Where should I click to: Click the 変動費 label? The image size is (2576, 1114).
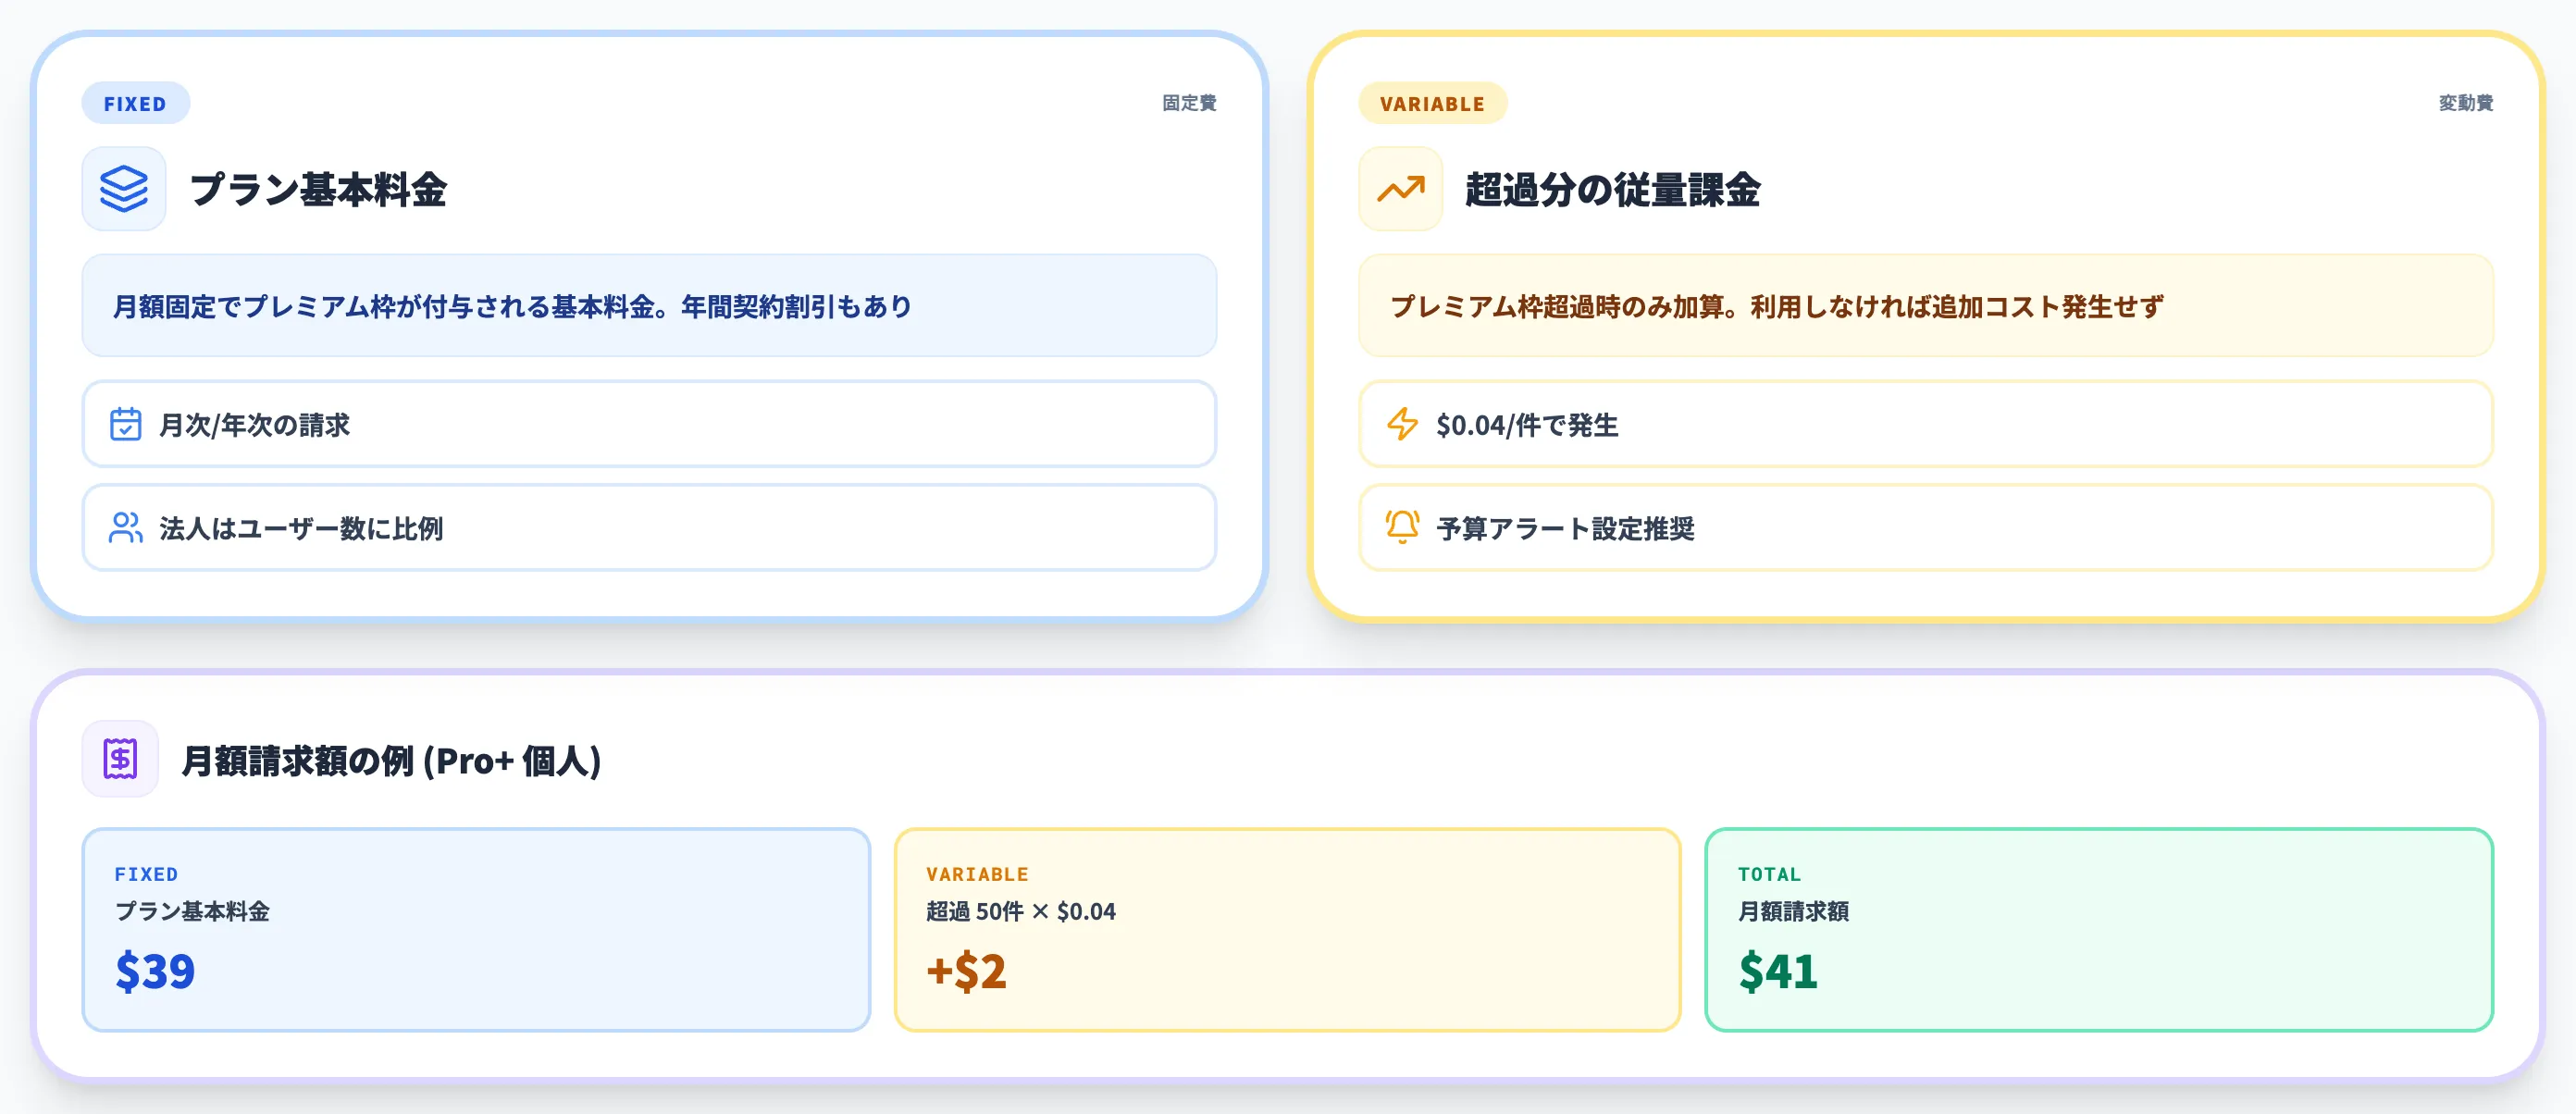pos(2466,103)
